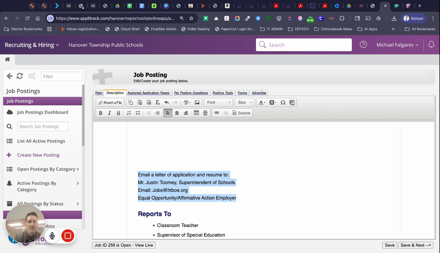
Task: Refresh the sidebar menu
Action: pos(20,76)
